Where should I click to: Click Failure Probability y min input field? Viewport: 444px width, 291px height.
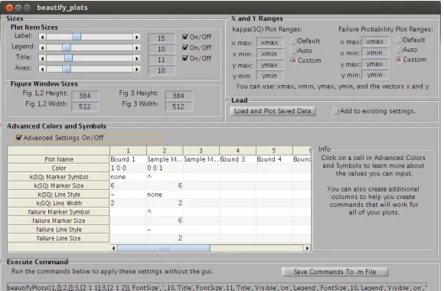375,75
